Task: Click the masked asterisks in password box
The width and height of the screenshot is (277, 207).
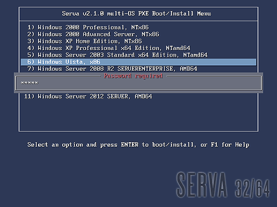Action: point(29,83)
